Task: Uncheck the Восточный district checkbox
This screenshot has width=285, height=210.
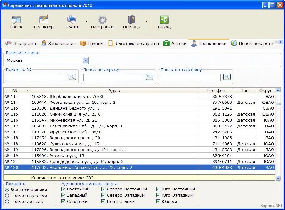Action: pyautogui.click(x=63, y=189)
